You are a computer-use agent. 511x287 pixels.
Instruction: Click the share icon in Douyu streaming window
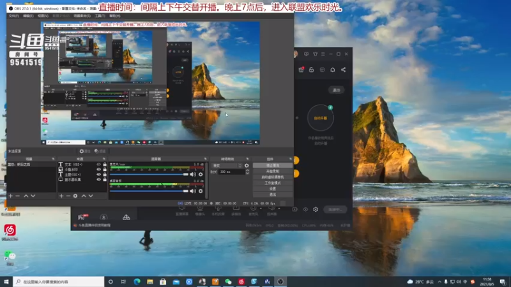[343, 70]
